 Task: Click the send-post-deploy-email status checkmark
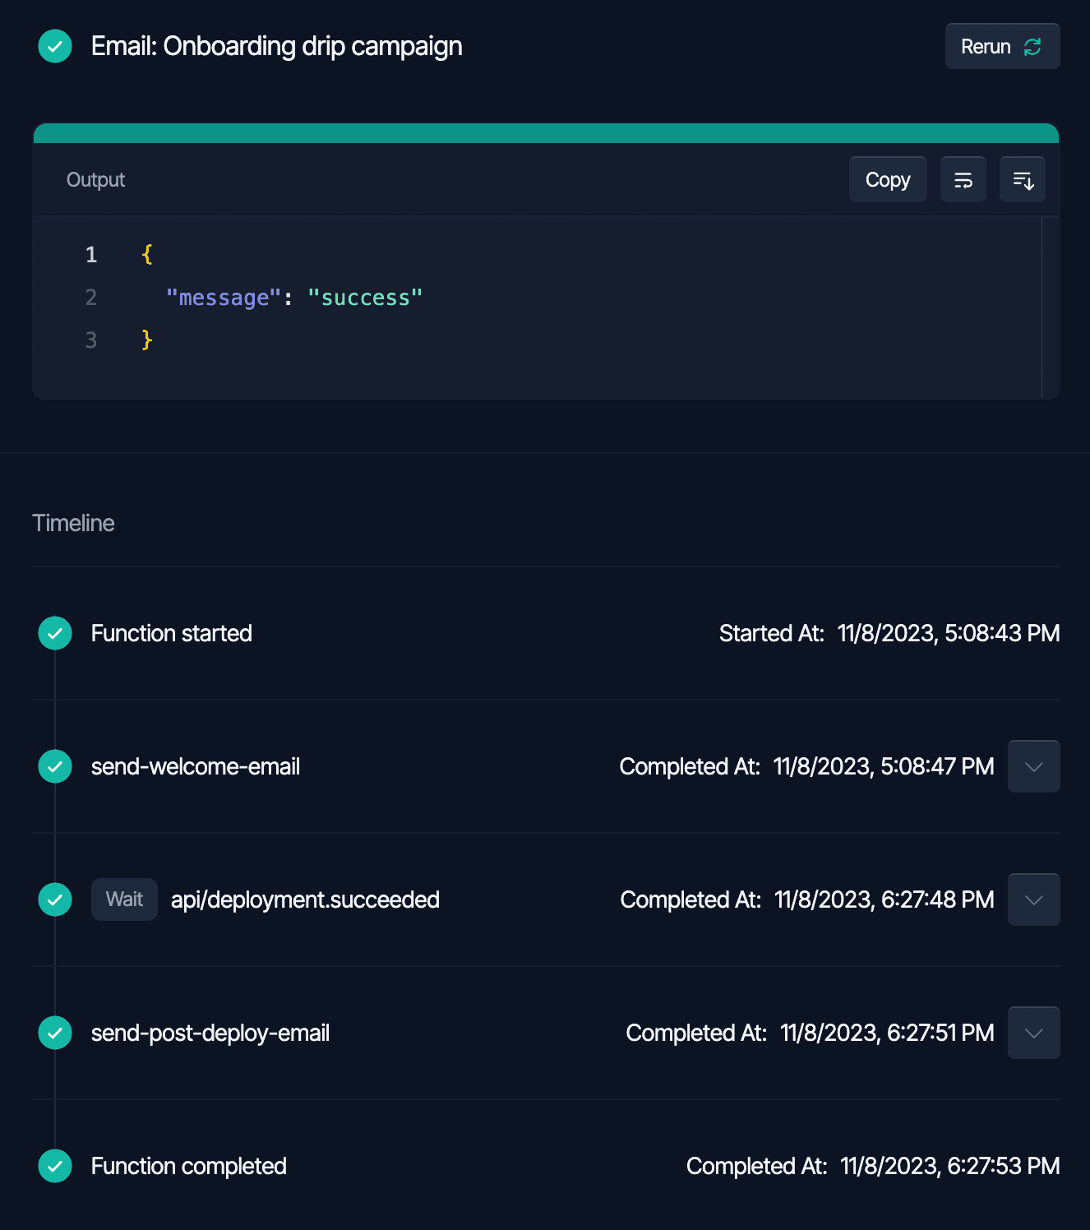[55, 1033]
